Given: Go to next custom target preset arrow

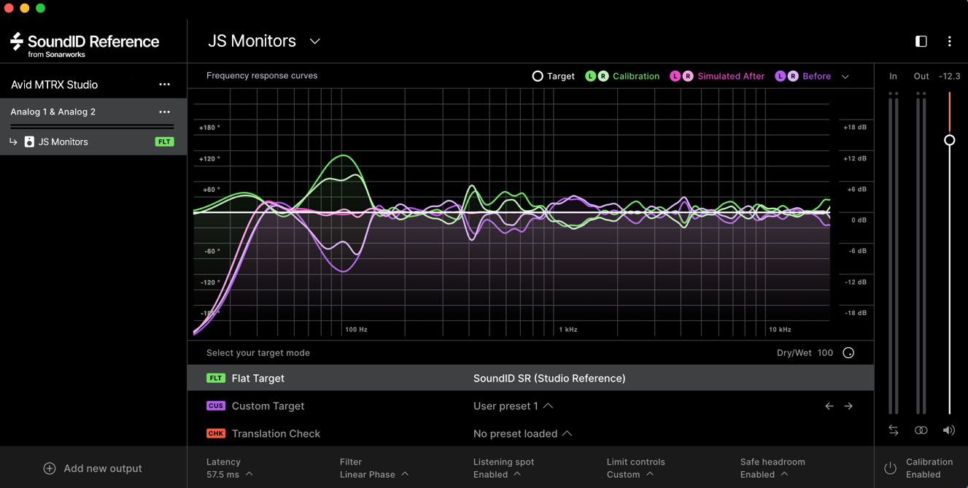Looking at the screenshot, I should 848,406.
